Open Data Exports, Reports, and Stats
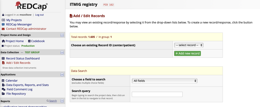 (27, 85)
